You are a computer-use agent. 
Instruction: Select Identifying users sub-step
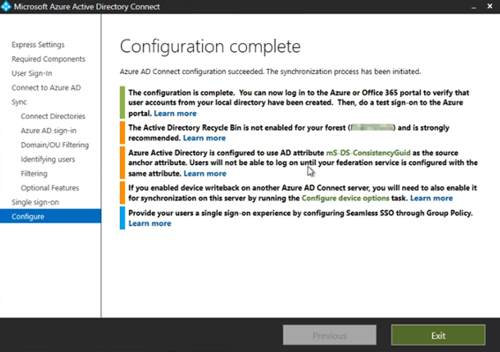[48, 160]
